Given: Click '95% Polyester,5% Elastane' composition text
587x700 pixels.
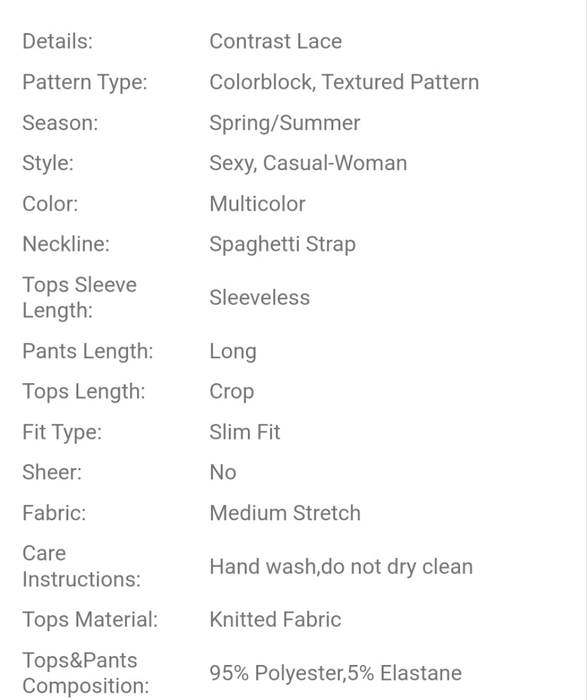Looking at the screenshot, I should [335, 673].
